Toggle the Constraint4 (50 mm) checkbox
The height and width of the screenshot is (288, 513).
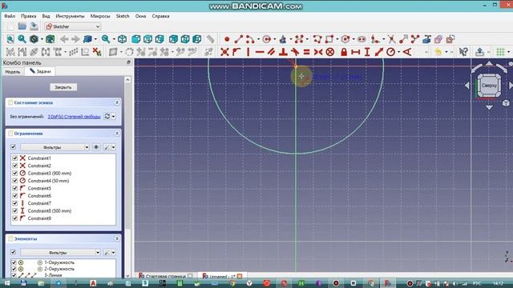(x=14, y=181)
